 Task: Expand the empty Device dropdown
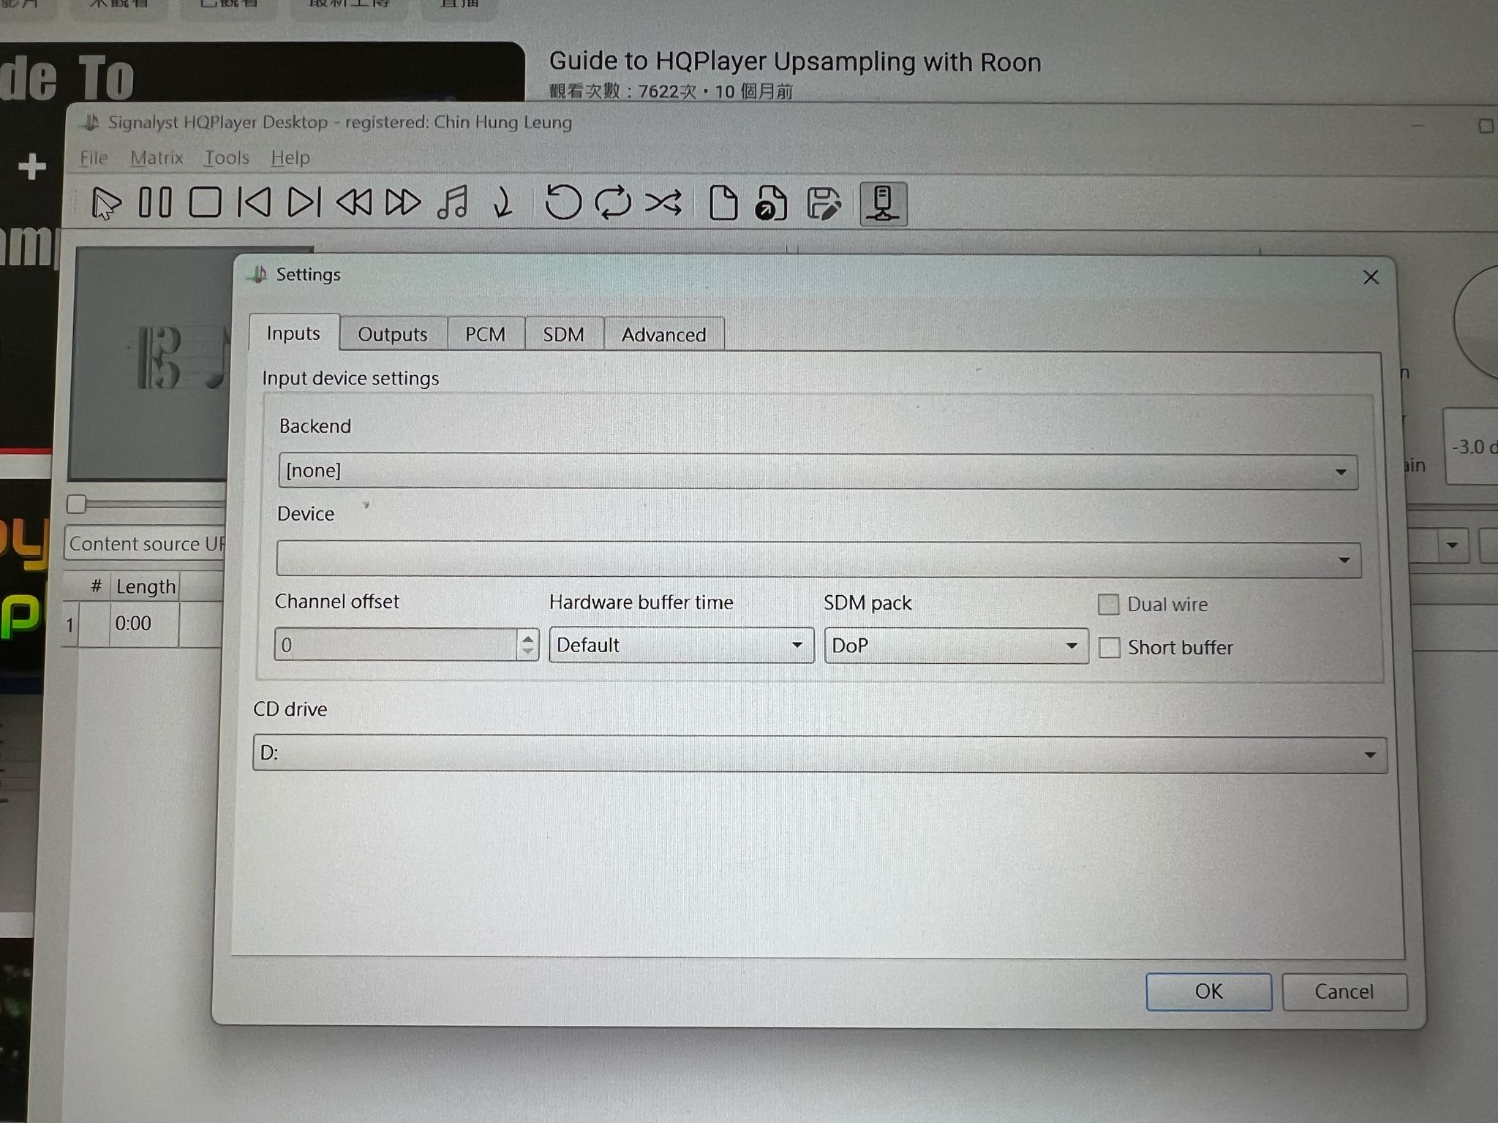point(818,559)
